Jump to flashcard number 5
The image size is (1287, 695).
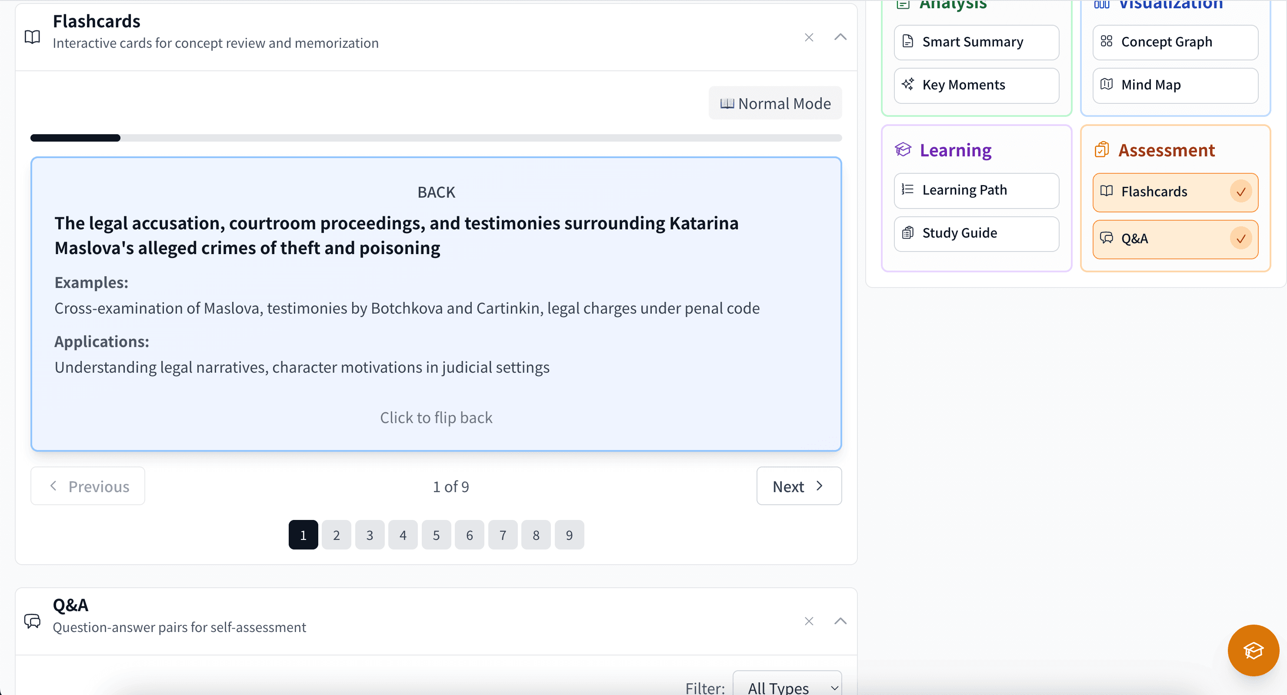coord(436,534)
